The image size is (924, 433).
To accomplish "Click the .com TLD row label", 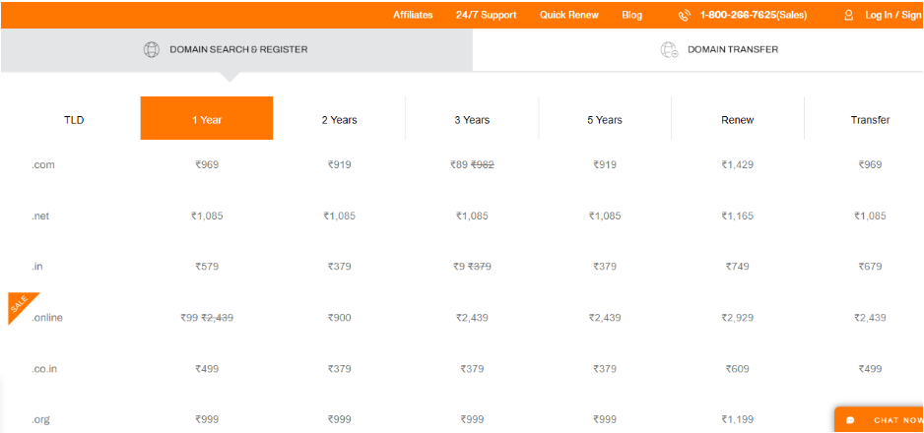I will click(43, 164).
